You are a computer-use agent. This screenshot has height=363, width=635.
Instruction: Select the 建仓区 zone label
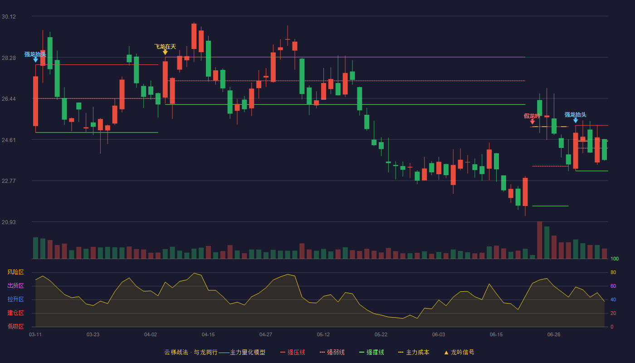point(15,313)
